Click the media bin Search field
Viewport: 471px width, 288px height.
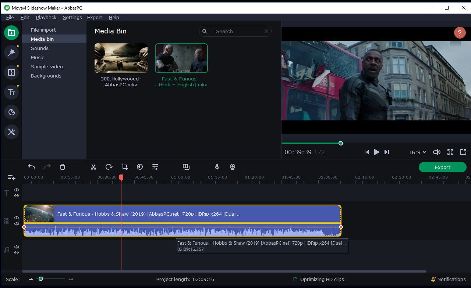point(235,31)
